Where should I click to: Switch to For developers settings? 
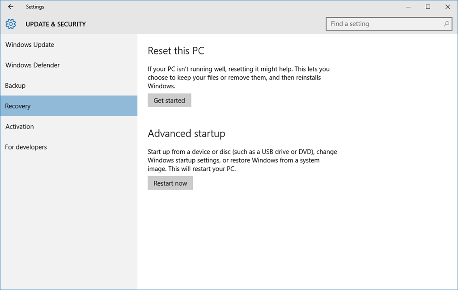point(68,147)
